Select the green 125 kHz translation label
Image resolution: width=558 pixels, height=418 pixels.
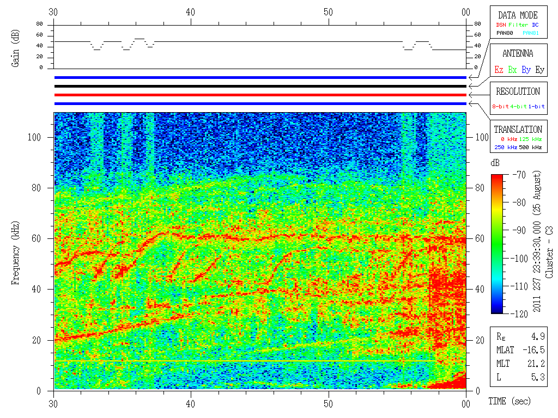pos(530,139)
